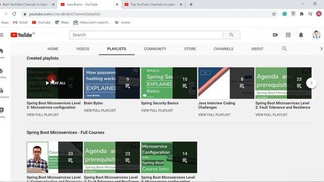Open the Maps bookmark

[x=62, y=22]
